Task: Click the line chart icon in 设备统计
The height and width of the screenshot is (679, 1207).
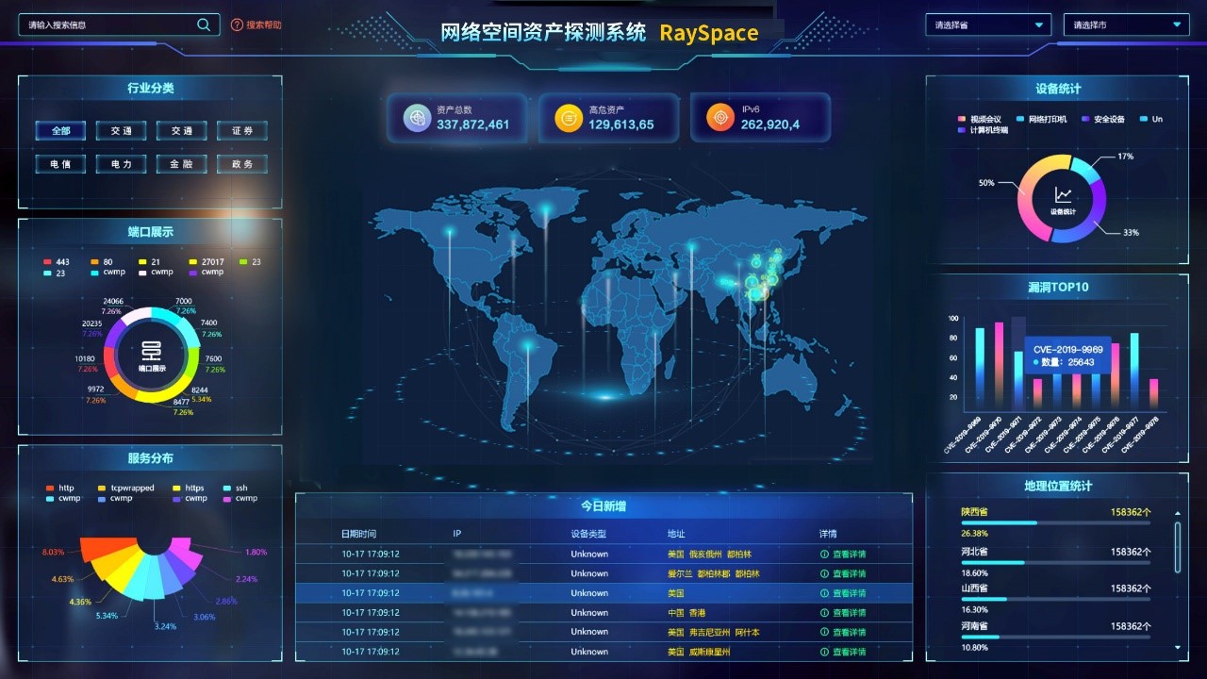Action: click(x=1063, y=195)
